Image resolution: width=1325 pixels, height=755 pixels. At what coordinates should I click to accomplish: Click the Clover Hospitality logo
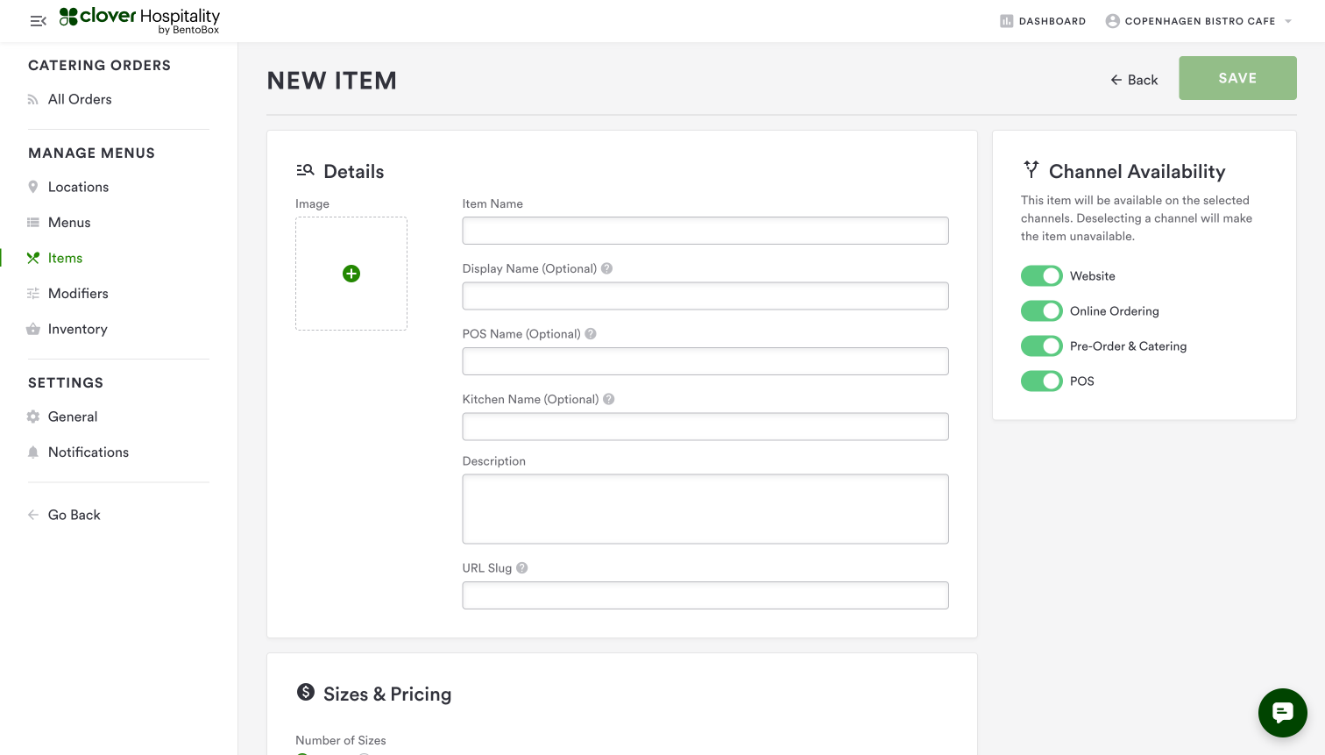(x=140, y=20)
